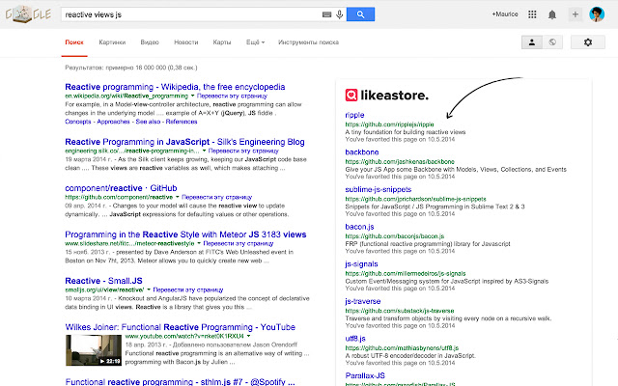Expand the Ещё dropdown menu
This screenshot has width=618, height=386.
255,42
